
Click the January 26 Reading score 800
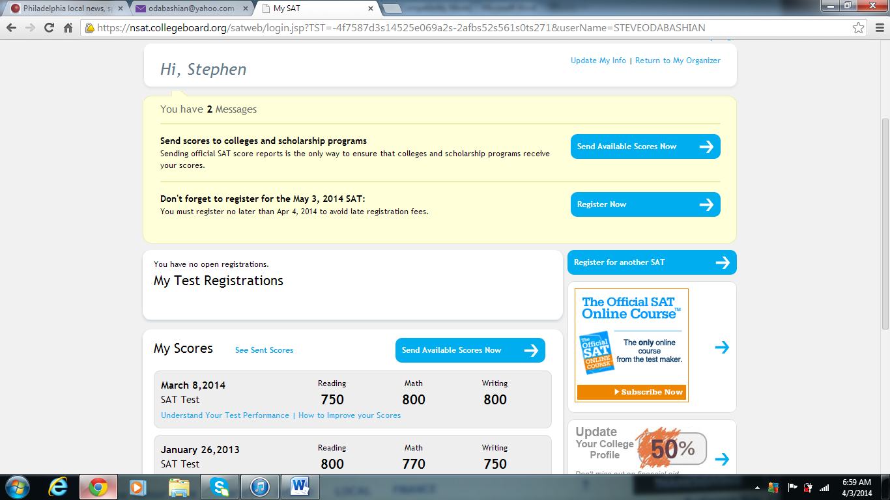(332, 464)
